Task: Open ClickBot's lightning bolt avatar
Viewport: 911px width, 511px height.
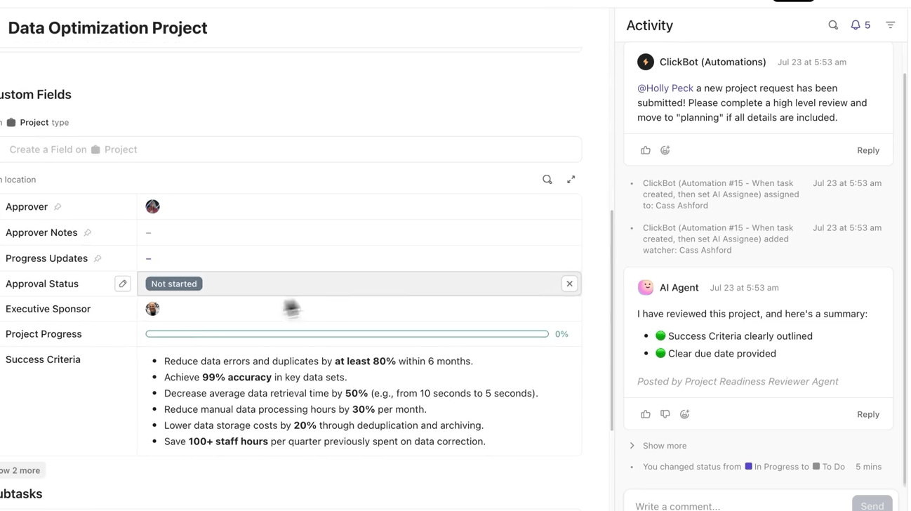Action: (645, 62)
